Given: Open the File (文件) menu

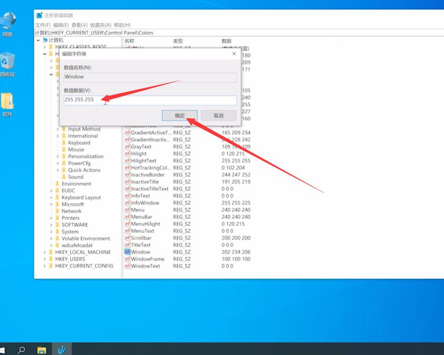Looking at the screenshot, I should 43,25.
